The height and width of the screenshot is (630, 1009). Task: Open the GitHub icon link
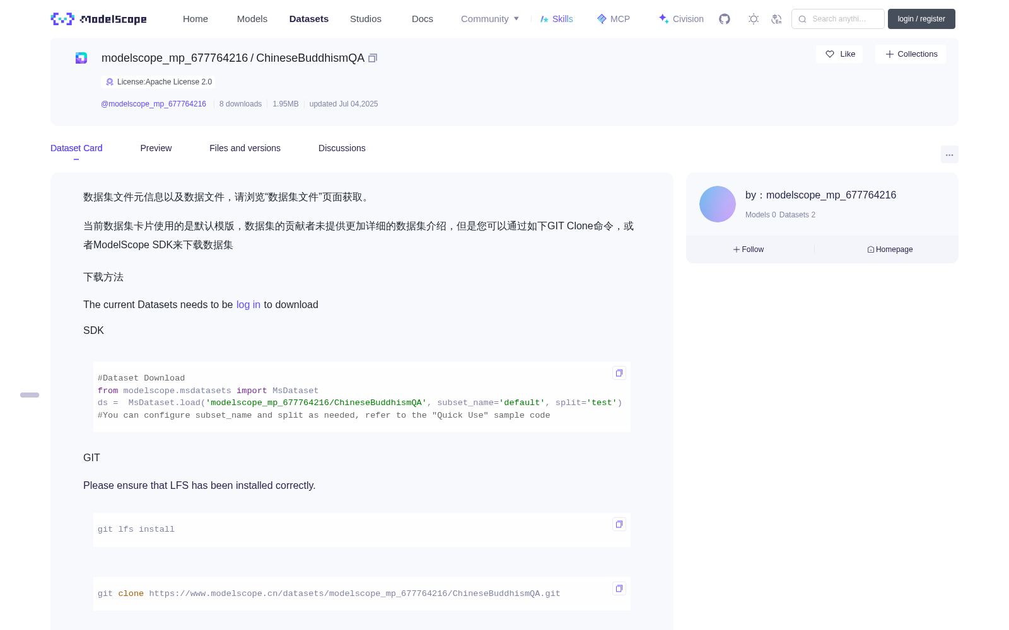click(725, 19)
